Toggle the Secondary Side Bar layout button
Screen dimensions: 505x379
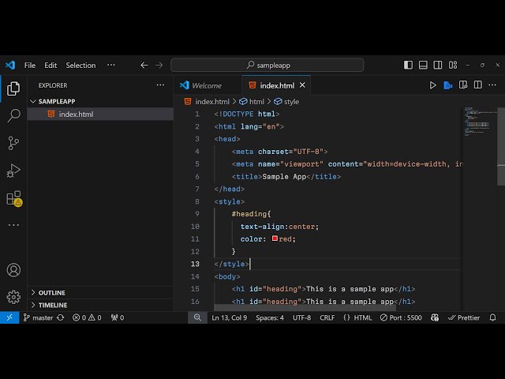point(439,66)
